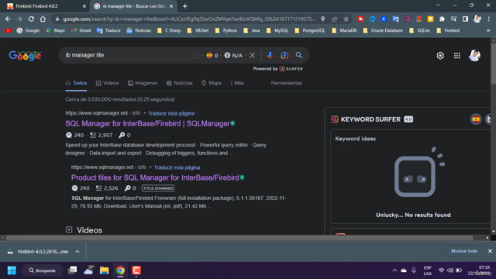Open the extensions puzzle icon

point(442,19)
